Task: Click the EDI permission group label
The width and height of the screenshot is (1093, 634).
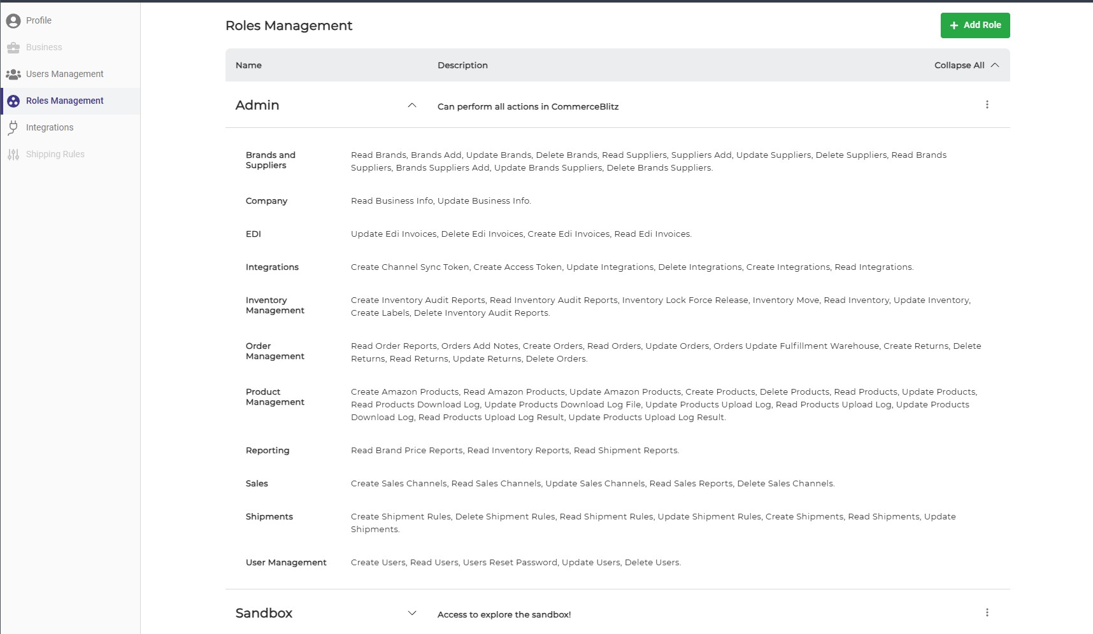Action: pyautogui.click(x=254, y=234)
